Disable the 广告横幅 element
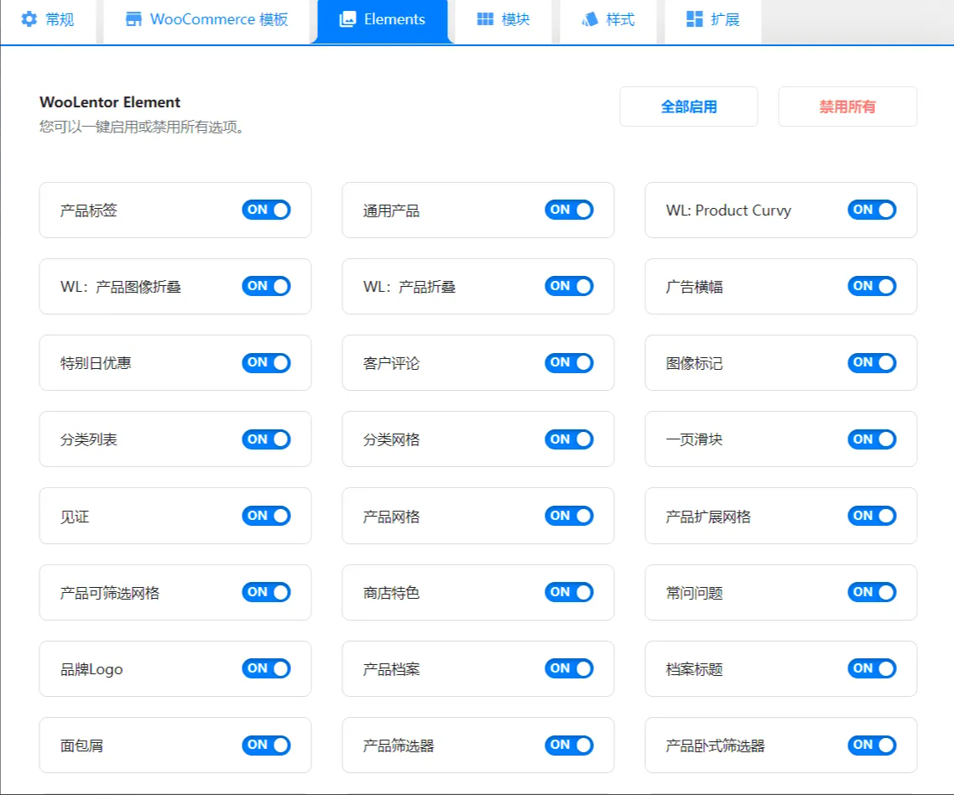Screen dimensions: 954x795 coord(872,286)
